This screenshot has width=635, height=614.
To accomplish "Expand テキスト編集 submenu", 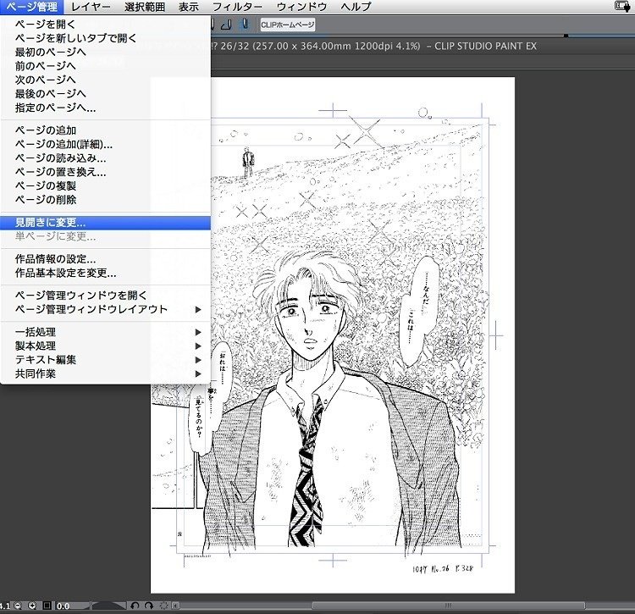I will [105, 360].
